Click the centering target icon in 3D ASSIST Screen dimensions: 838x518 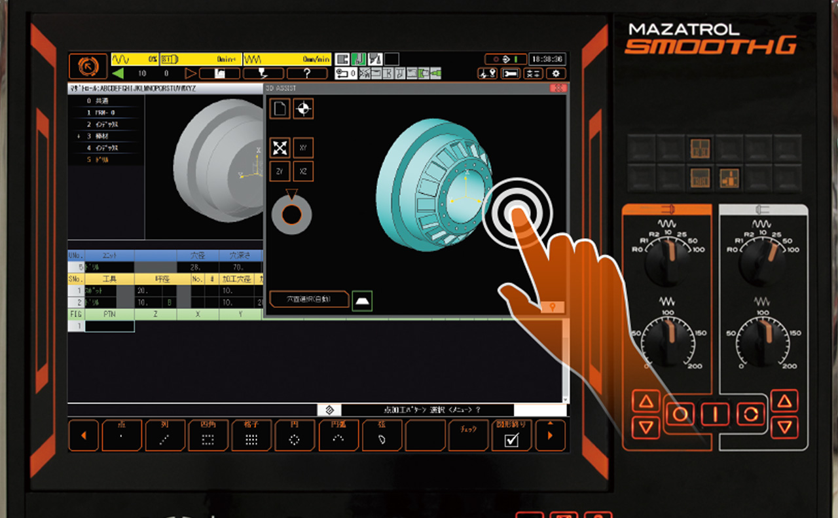pyautogui.click(x=302, y=109)
